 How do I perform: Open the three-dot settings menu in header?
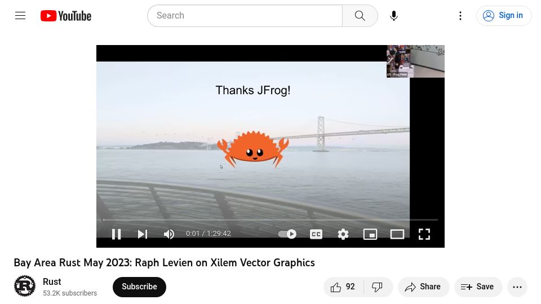[x=460, y=16]
